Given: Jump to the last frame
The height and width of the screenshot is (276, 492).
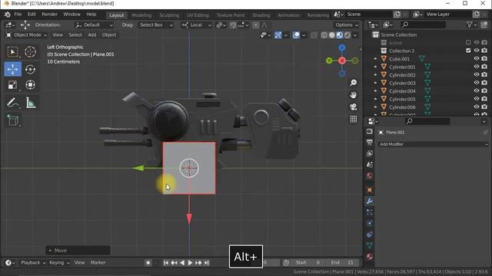Looking at the screenshot, I should click(207, 263).
